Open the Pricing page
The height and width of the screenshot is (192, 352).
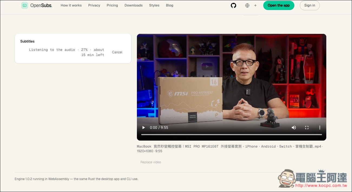[112, 5]
